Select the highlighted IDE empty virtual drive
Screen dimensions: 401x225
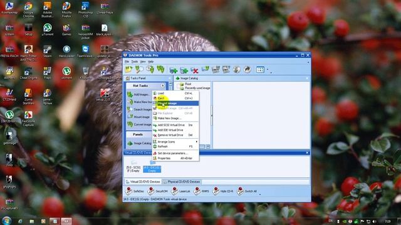pyautogui.click(x=152, y=166)
